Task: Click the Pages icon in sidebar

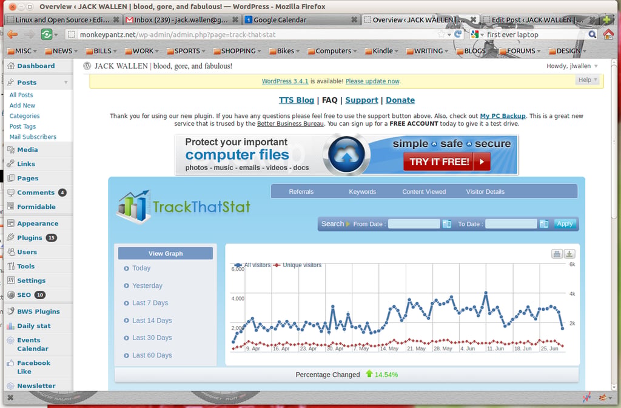Action: (11, 178)
